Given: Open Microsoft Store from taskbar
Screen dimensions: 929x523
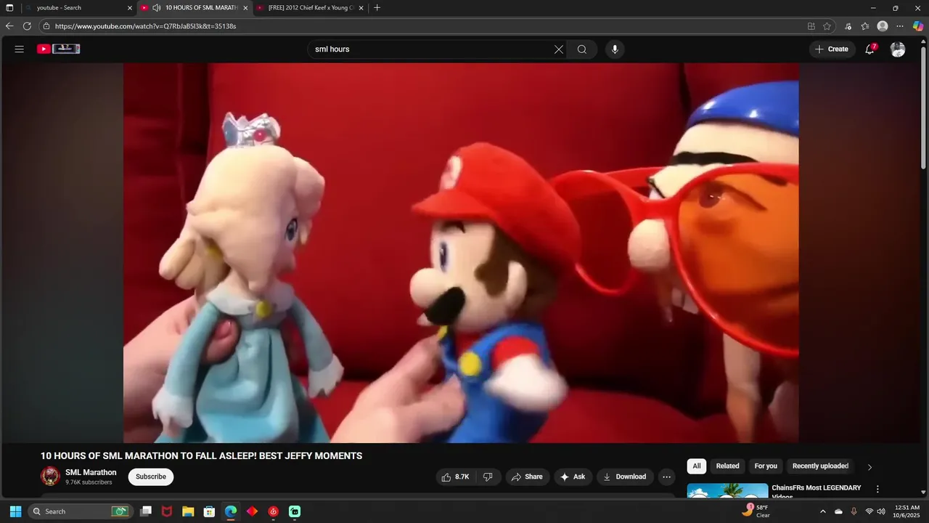Looking at the screenshot, I should pos(209,511).
